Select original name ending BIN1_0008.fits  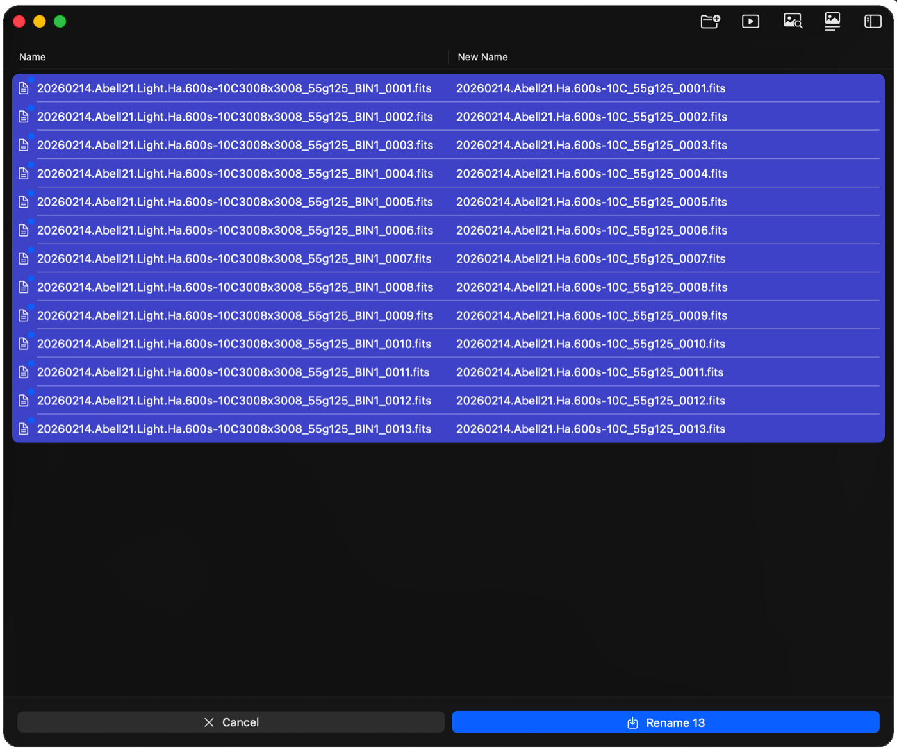235,287
